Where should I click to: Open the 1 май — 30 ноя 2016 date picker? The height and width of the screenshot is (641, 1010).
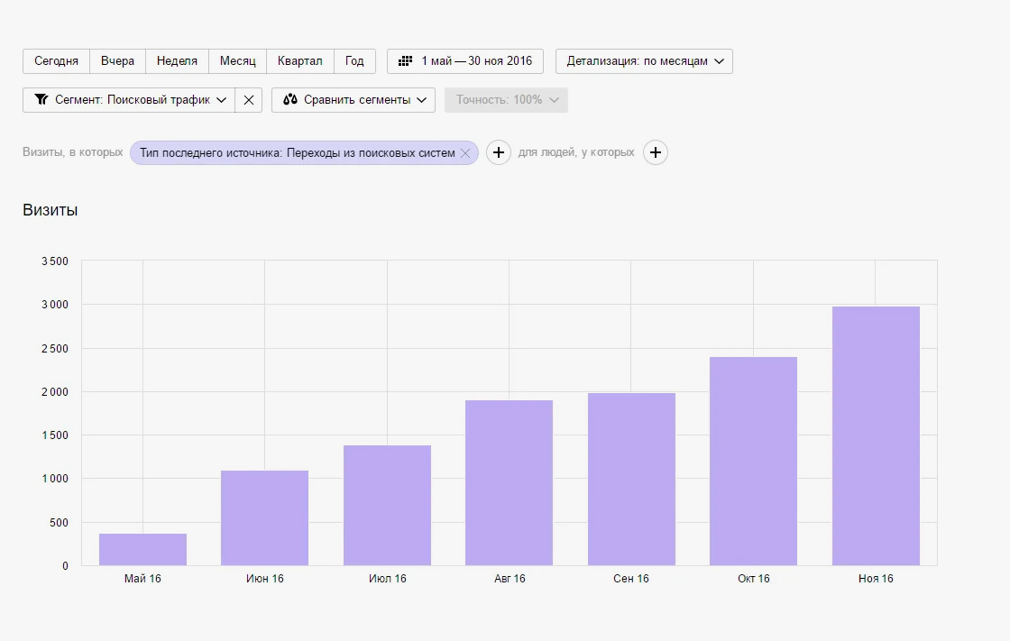(465, 61)
